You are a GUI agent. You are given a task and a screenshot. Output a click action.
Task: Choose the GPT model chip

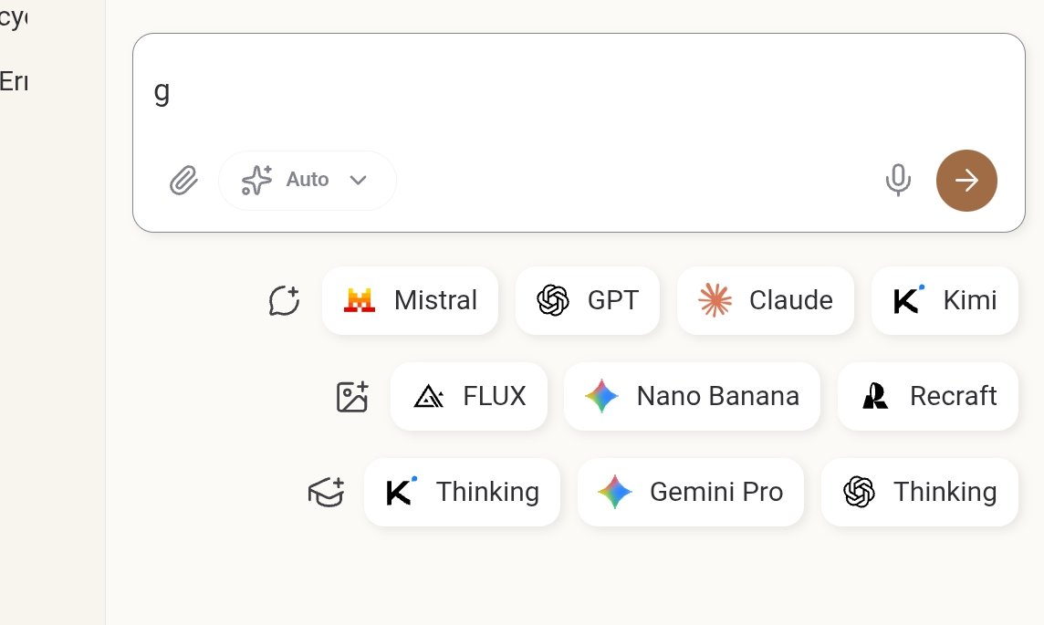[588, 300]
